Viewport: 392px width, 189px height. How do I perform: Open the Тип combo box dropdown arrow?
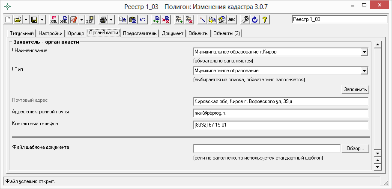click(365, 71)
